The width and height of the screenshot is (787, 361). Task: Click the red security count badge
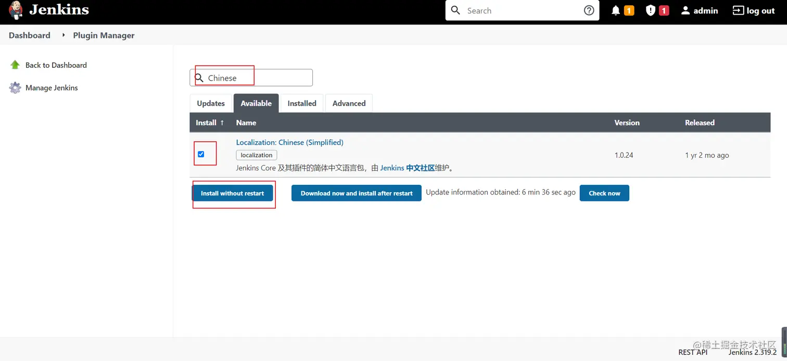coord(664,10)
